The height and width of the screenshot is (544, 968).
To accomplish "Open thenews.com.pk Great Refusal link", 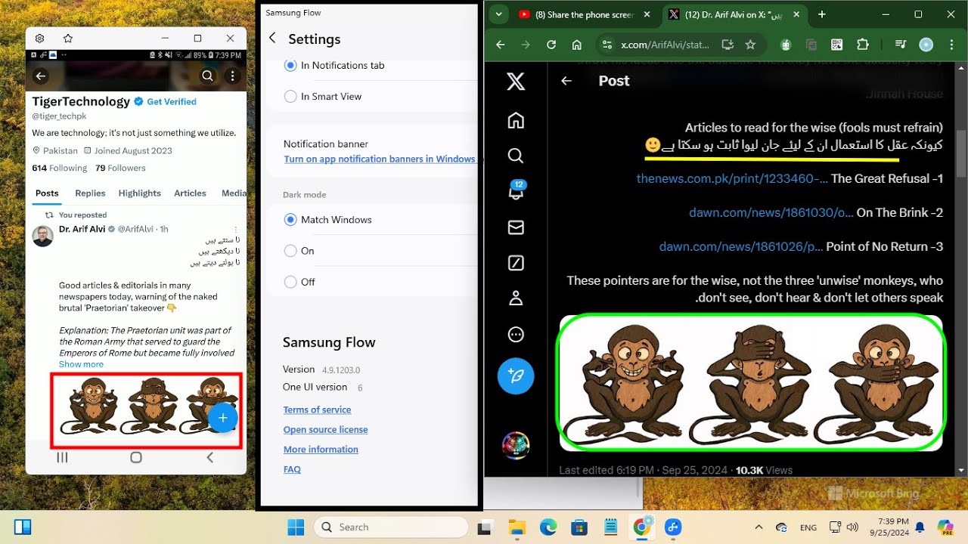I will 732,179.
